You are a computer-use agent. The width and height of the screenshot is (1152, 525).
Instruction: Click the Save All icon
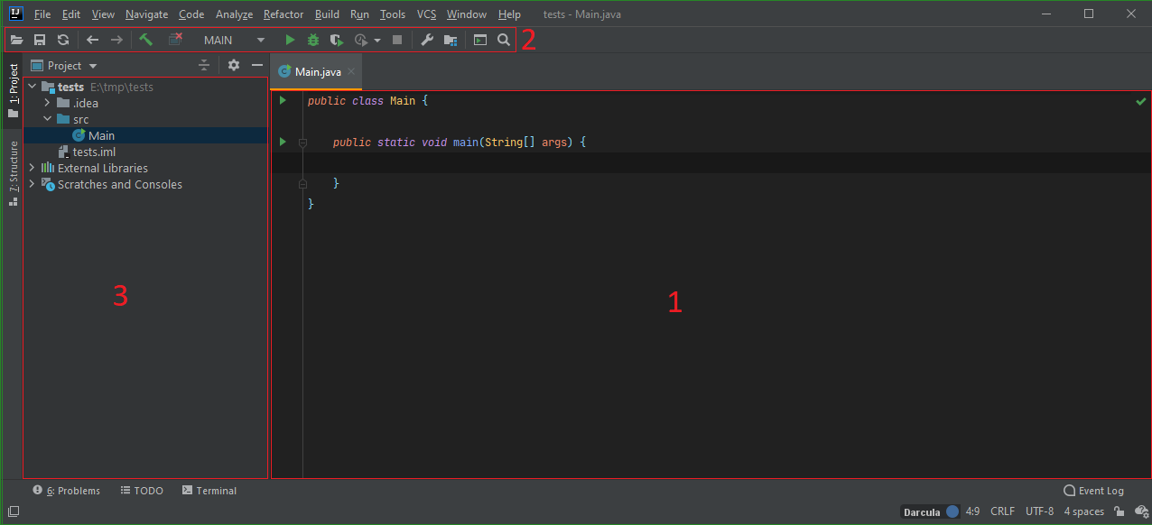coord(40,40)
